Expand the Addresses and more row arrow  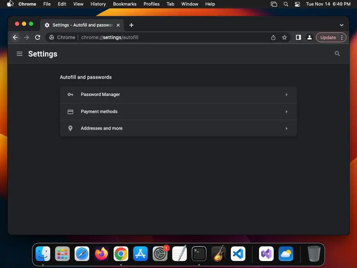pyautogui.click(x=287, y=128)
